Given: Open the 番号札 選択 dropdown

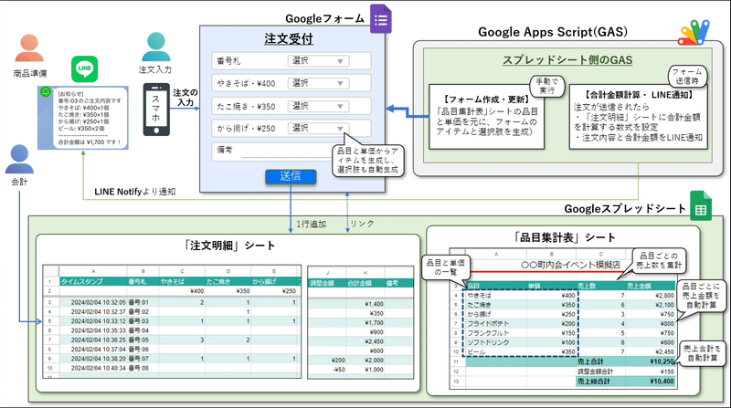Looking at the screenshot, I should click(x=318, y=61).
